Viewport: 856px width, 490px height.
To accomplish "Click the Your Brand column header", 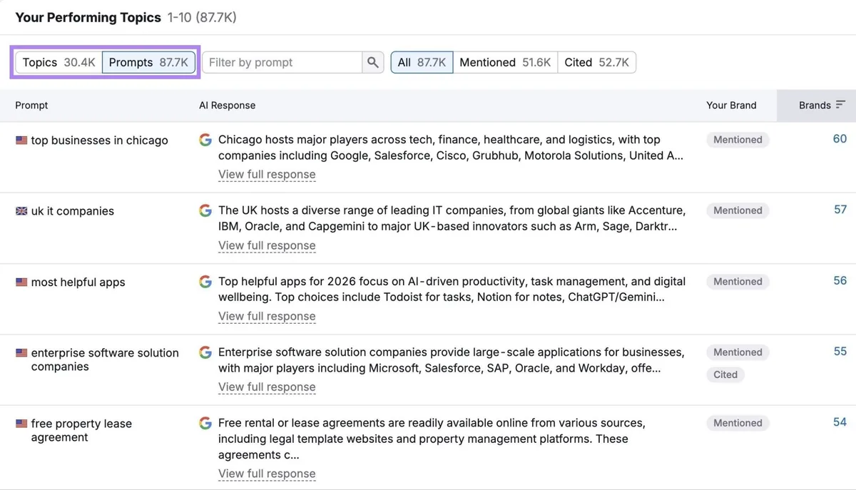I will click(x=731, y=106).
